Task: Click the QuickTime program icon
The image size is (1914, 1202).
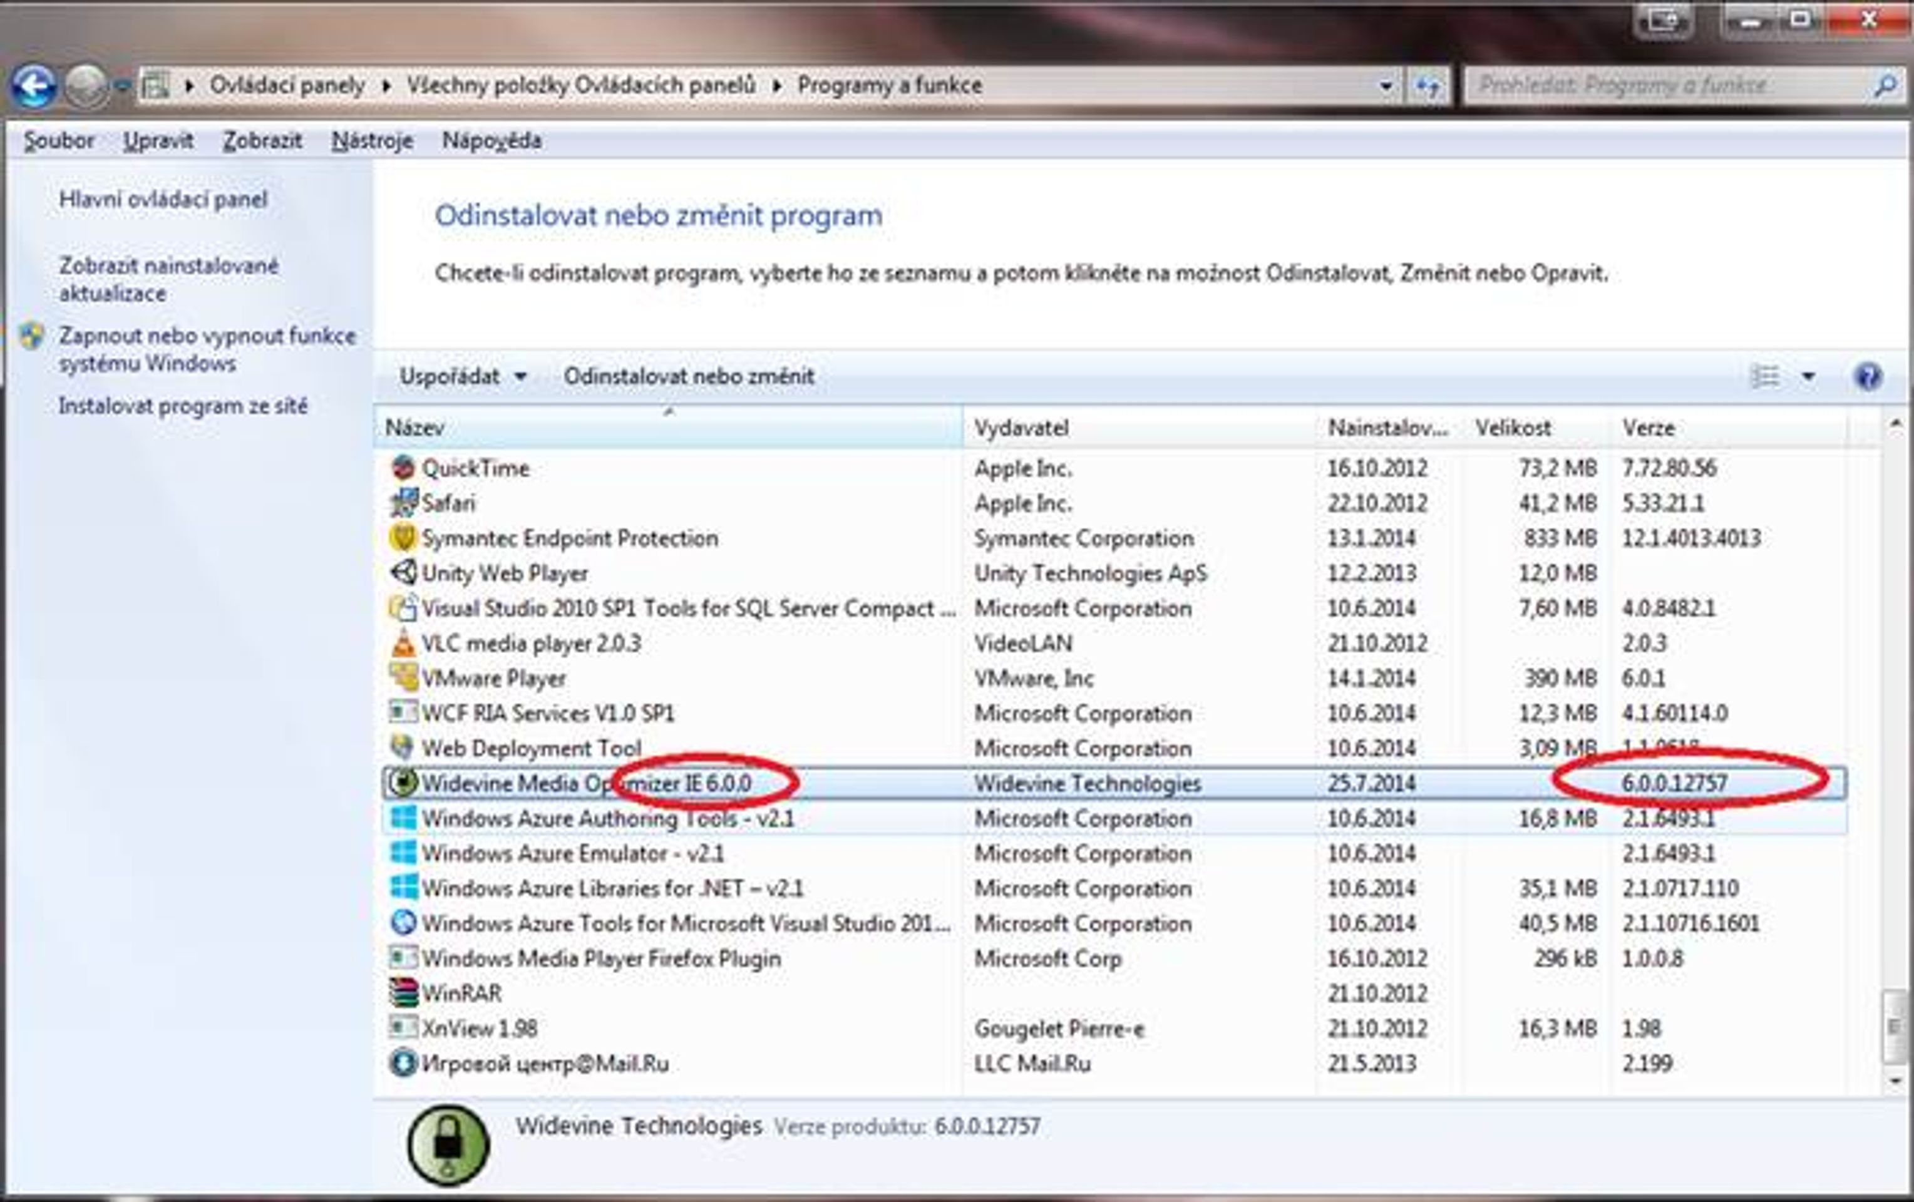Action: pyautogui.click(x=403, y=468)
